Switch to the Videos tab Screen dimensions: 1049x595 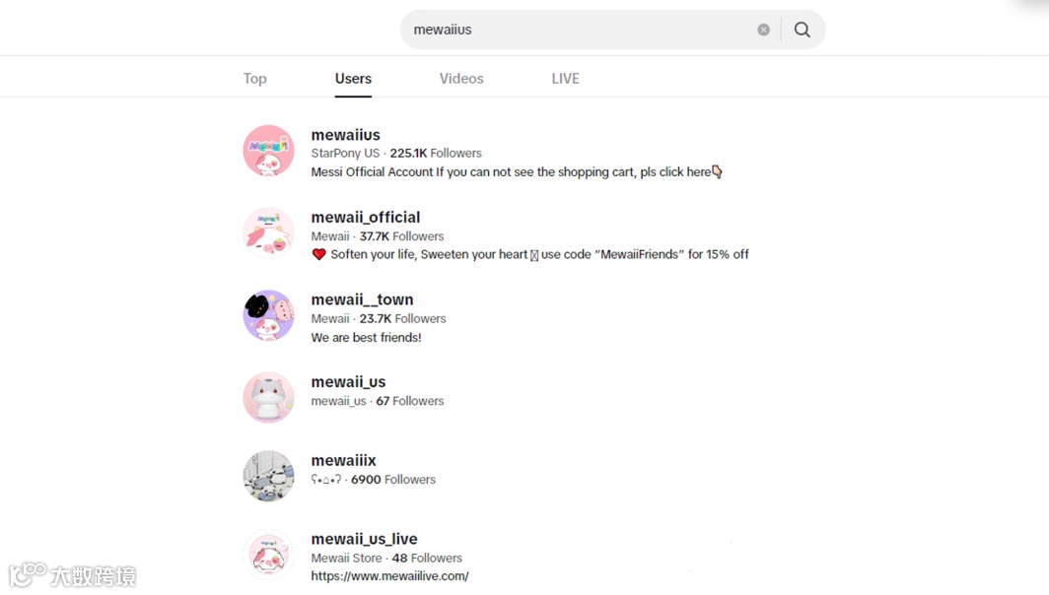click(x=461, y=78)
